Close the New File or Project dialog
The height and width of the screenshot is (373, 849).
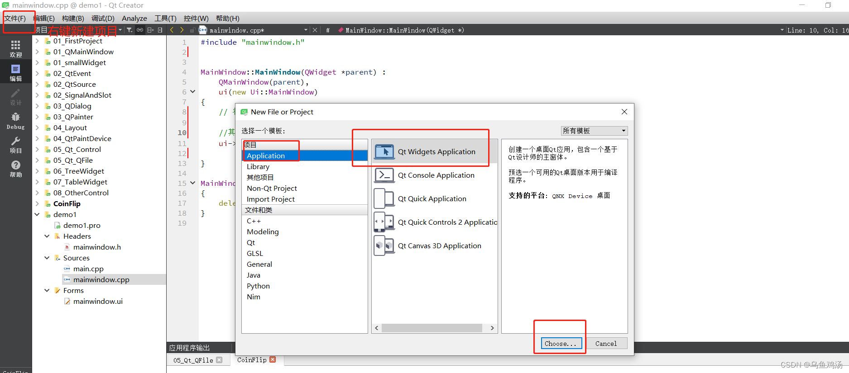coord(624,112)
